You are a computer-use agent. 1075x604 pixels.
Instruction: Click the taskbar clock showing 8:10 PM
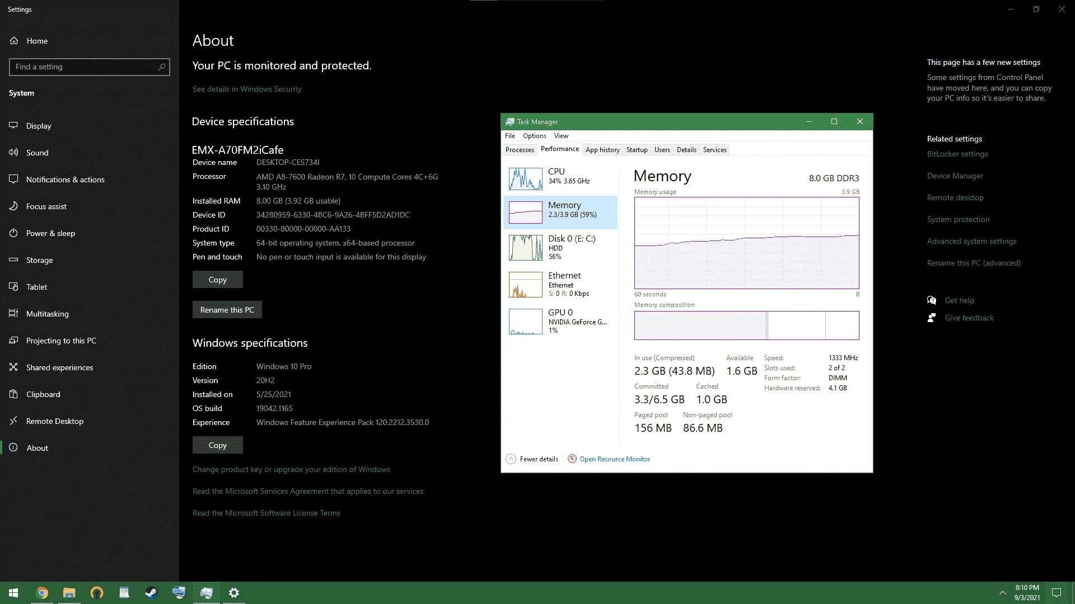coord(1027,593)
